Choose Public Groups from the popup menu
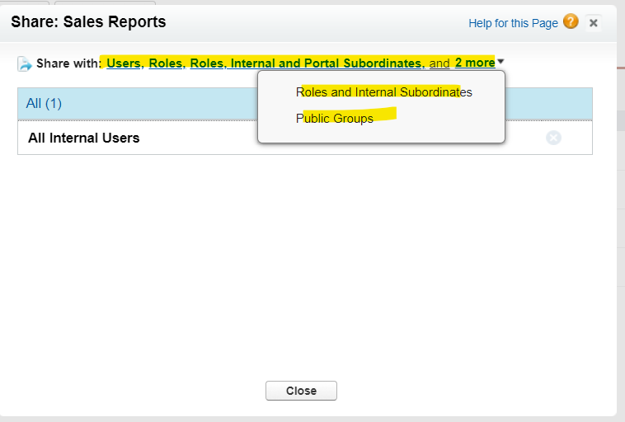Viewport: 625px width, 422px height. [334, 119]
